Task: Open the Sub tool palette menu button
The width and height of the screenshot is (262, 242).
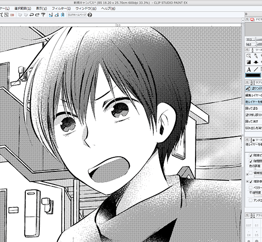Action: click(247, 82)
